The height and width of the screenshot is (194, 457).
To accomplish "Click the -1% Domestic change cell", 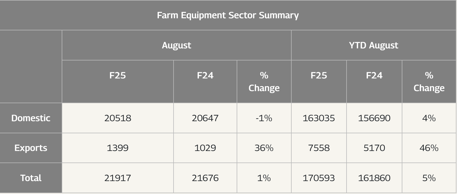I will 264,118.
